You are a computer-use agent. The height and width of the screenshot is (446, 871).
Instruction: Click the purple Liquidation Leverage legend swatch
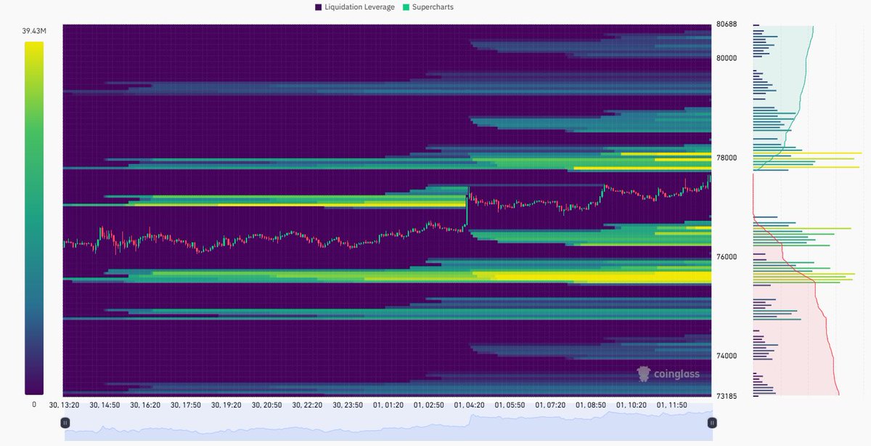[318, 7]
